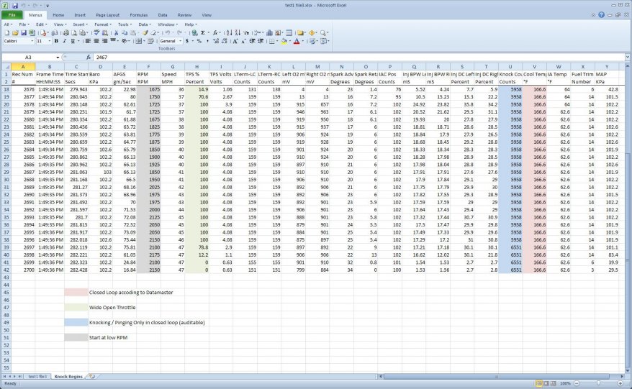Click the Format Painter brush icon
This screenshot has width=632, height=389.
(x=145, y=33)
